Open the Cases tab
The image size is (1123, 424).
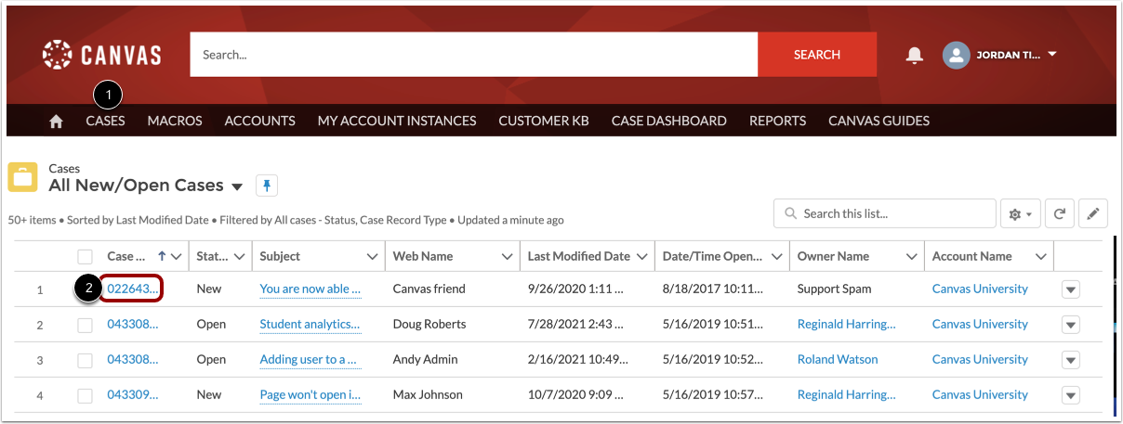[105, 121]
